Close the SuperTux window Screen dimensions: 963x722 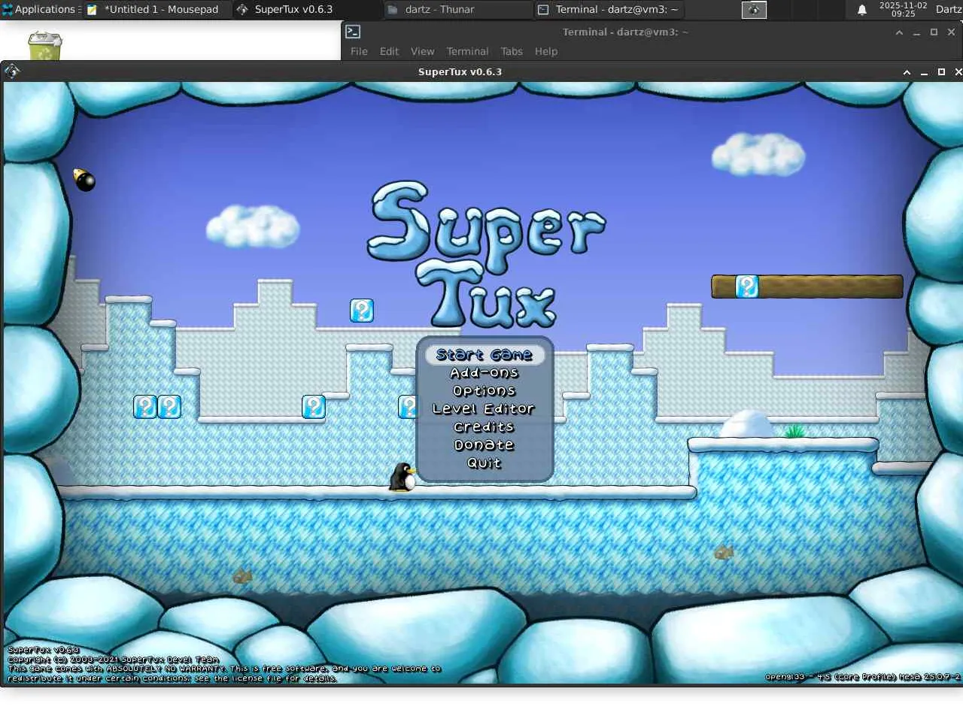click(958, 72)
